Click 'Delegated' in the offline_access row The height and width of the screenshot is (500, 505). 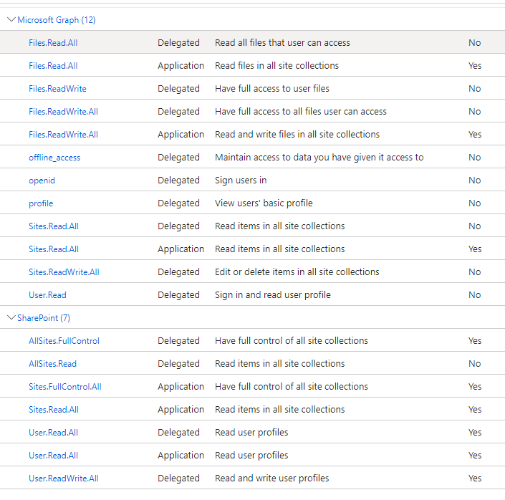click(178, 158)
